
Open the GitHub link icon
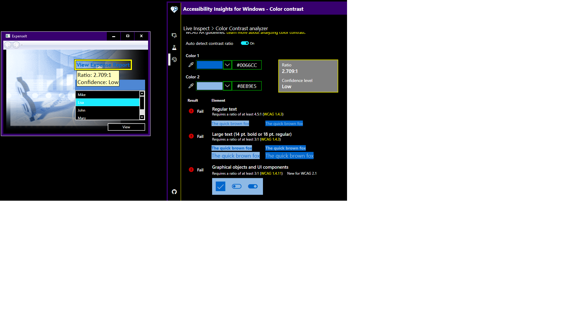tap(174, 192)
